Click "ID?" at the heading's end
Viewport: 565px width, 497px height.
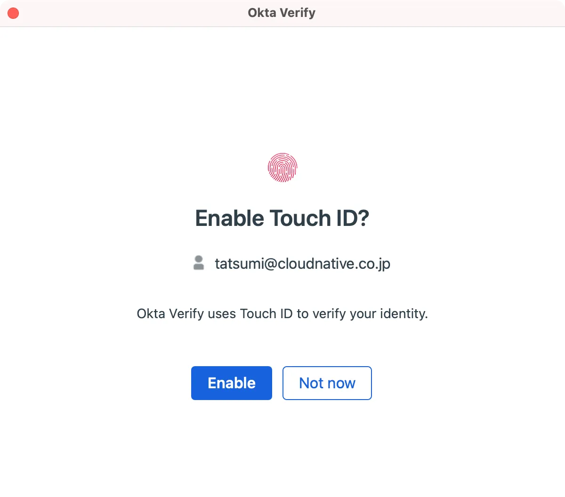coord(353,218)
